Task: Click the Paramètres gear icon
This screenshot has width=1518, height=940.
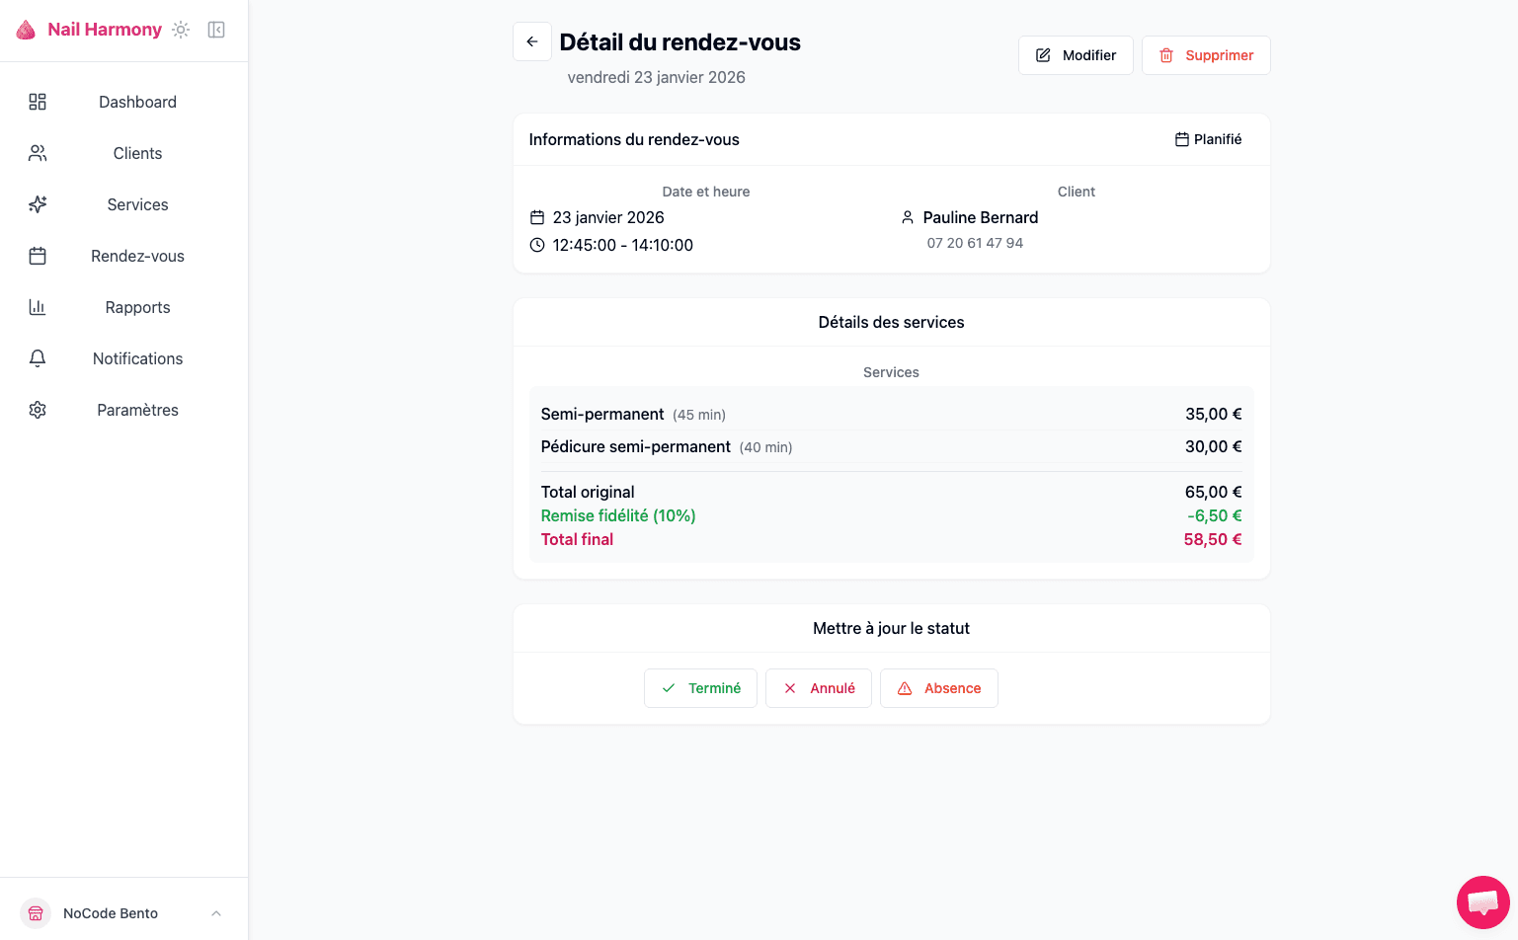Action: pos(38,410)
